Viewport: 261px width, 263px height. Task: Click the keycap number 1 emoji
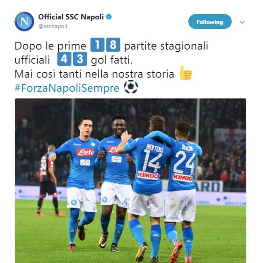pos(97,45)
